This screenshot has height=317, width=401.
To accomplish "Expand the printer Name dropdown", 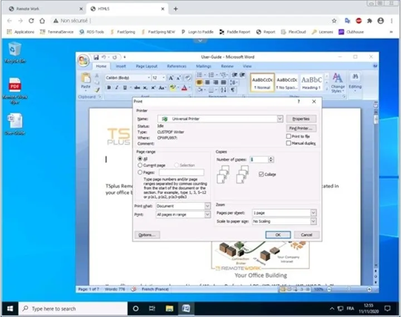I will 280,119.
